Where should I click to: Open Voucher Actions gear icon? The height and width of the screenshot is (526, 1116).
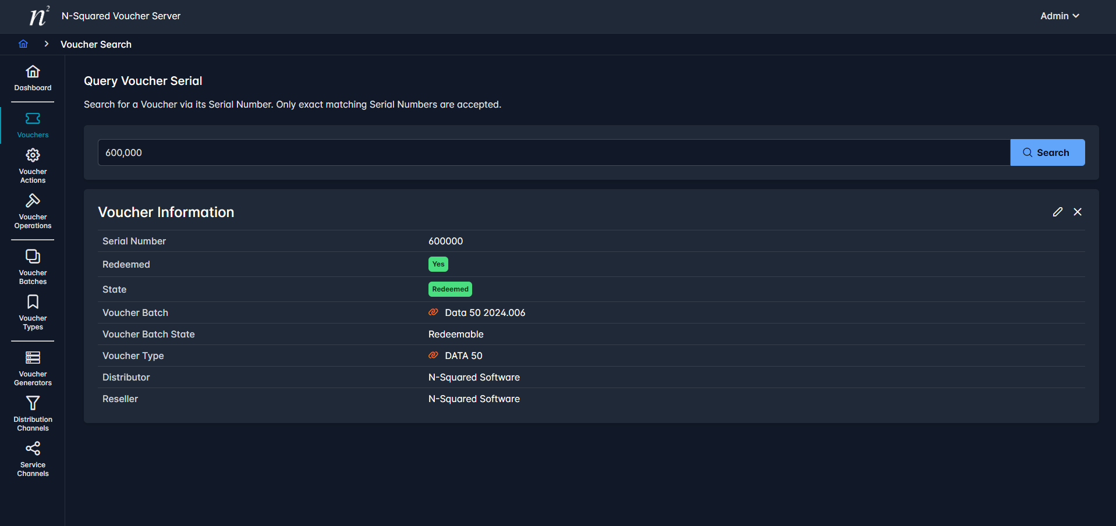pyautogui.click(x=33, y=155)
